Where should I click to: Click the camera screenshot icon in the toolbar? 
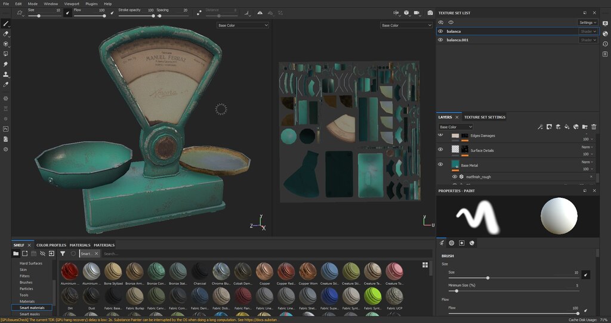430,13
